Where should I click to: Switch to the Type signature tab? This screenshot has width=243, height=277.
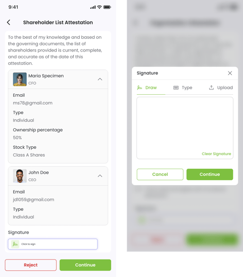click(183, 87)
